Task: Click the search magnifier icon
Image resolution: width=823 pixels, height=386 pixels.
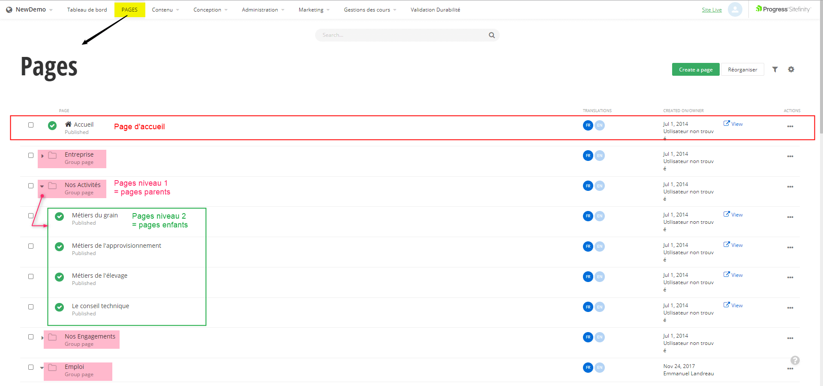Action: [492, 35]
